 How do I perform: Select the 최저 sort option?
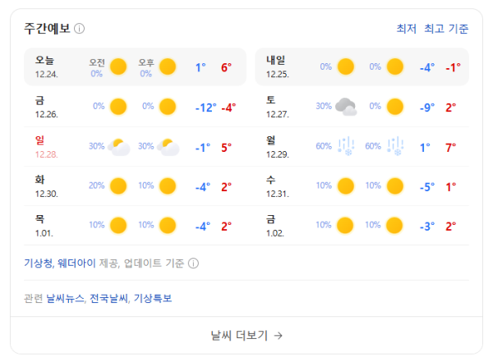(x=406, y=29)
